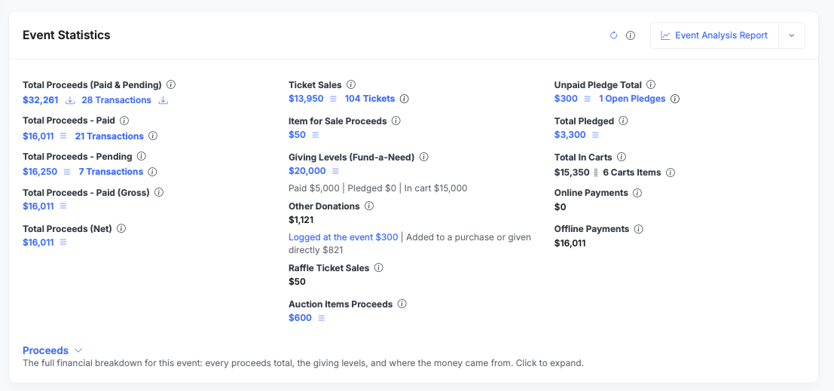Screen dimensions: 834x391
Task: Open list icon next to $3,300 Total Pledged
Action: pos(595,135)
